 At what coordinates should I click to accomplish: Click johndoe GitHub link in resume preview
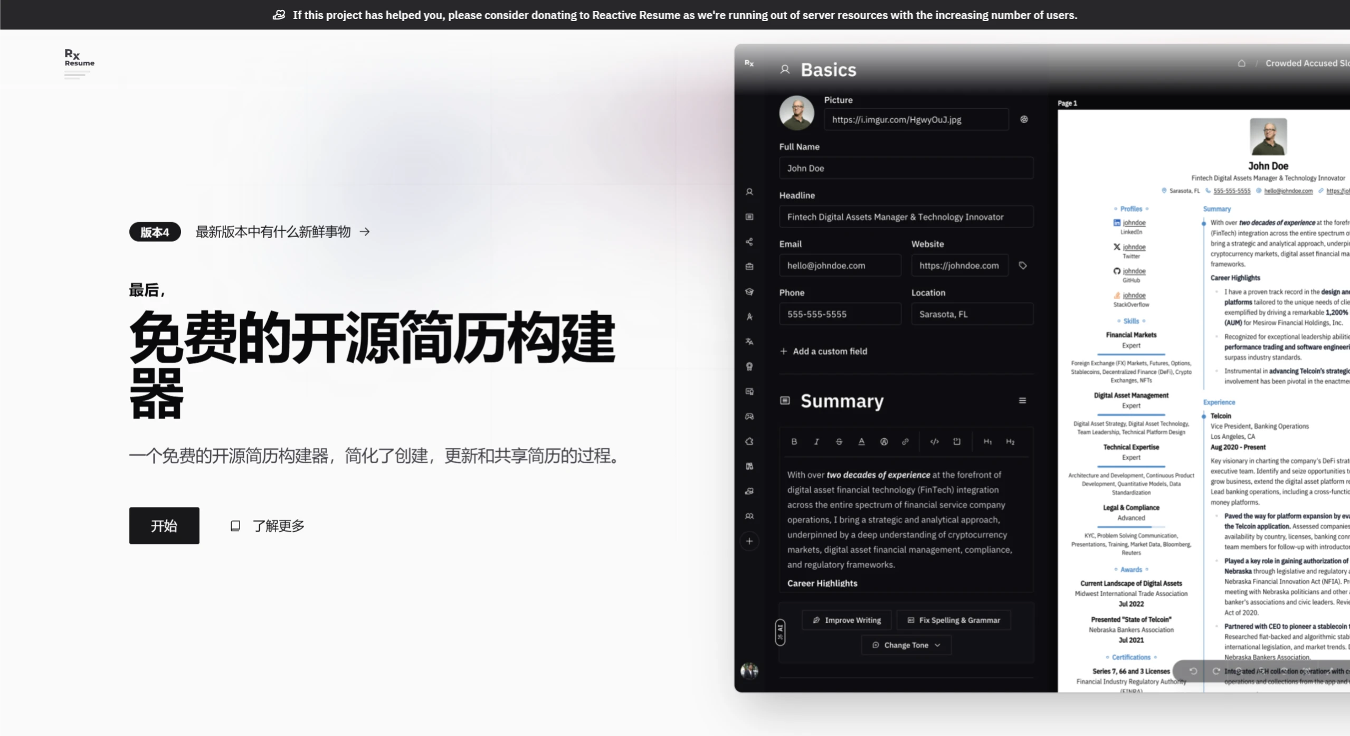point(1134,271)
